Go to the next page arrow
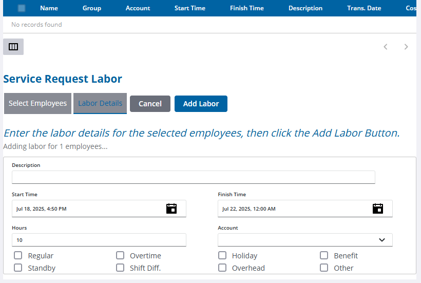421x283 pixels. coord(406,47)
